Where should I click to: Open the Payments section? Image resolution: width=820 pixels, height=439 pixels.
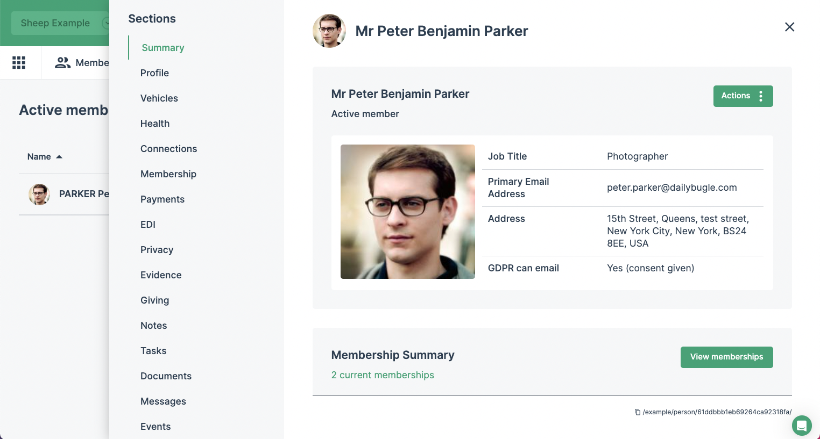162,199
